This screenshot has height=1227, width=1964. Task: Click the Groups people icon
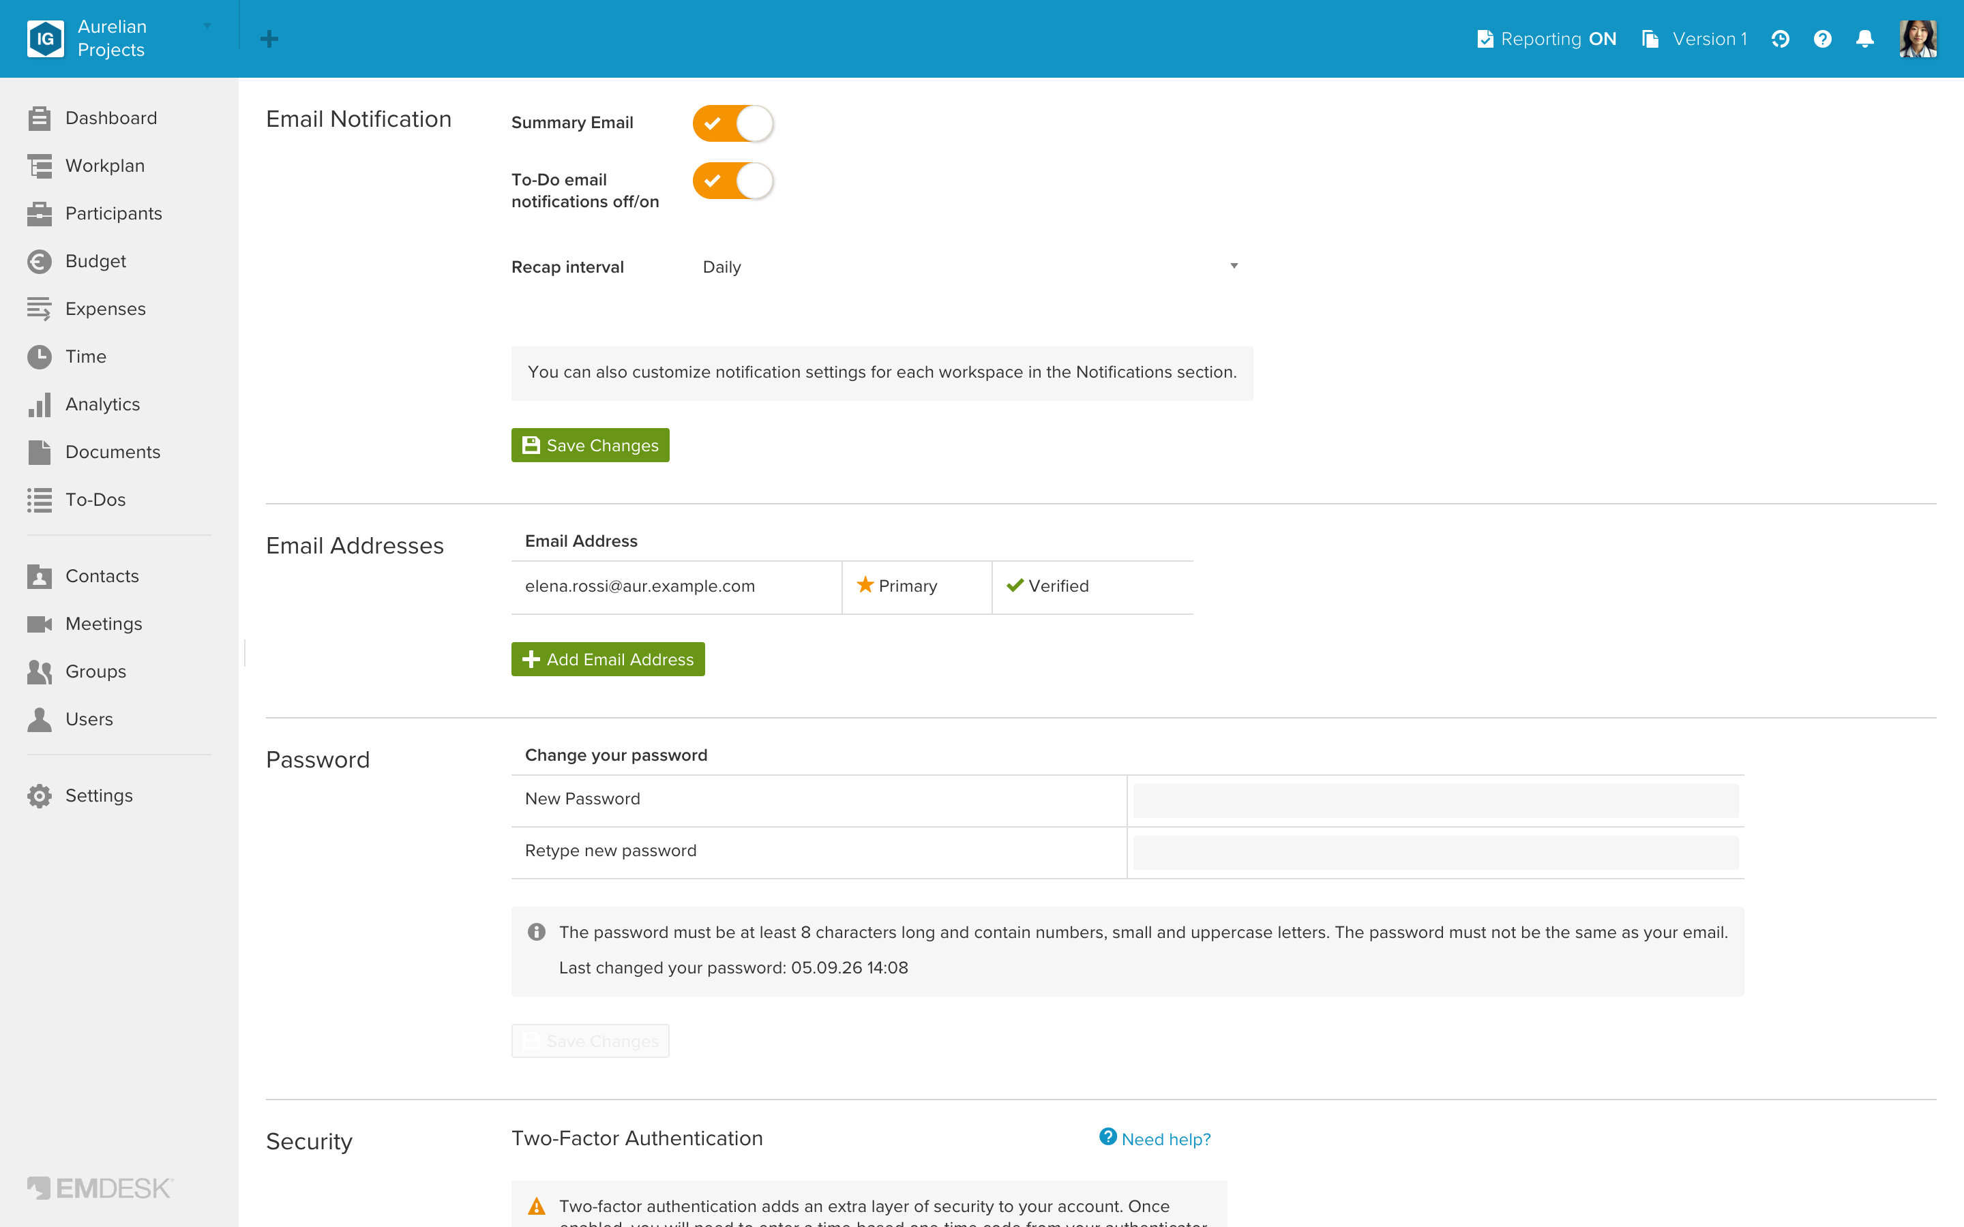[39, 672]
